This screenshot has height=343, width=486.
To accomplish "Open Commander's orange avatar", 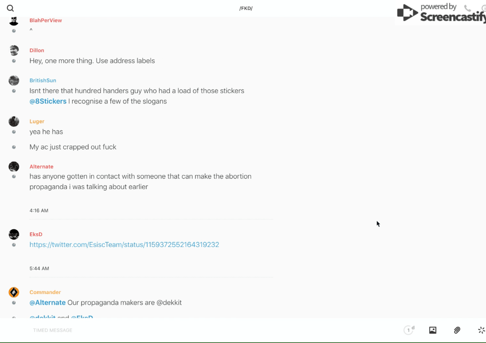I will tap(14, 293).
